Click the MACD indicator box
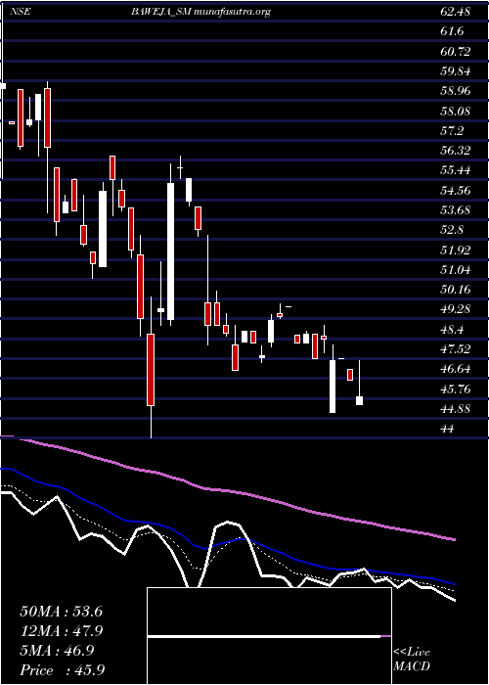Screen dimensions: 489x685 pyautogui.click(x=269, y=636)
